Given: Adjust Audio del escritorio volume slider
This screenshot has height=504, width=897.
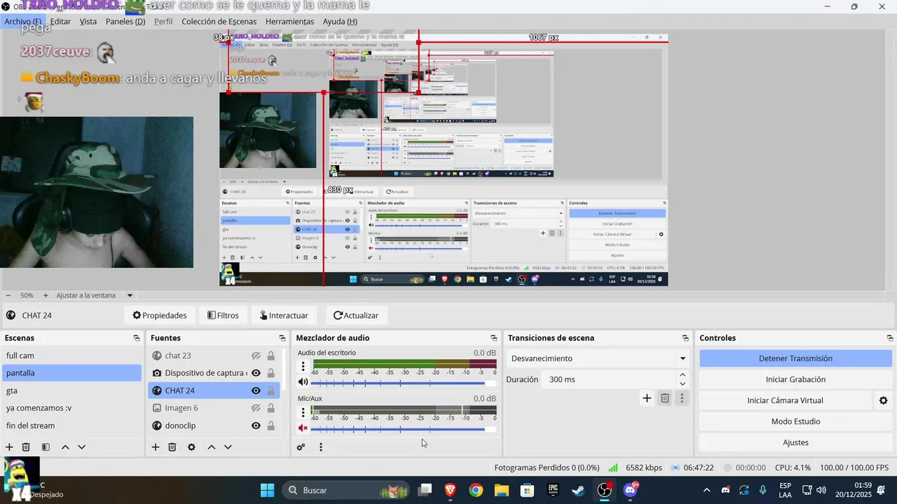Looking at the screenshot, I should pos(403,383).
